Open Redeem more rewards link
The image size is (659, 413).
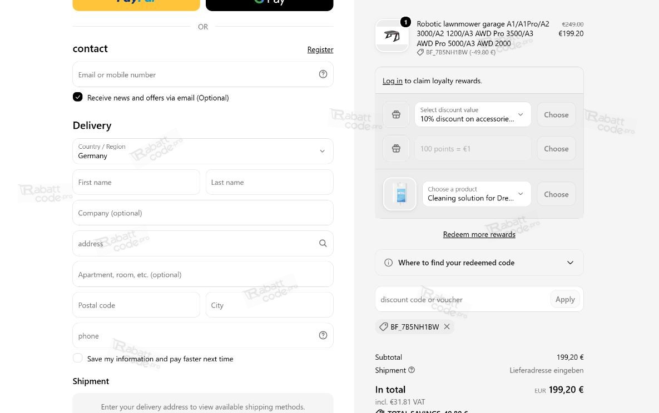tap(479, 235)
